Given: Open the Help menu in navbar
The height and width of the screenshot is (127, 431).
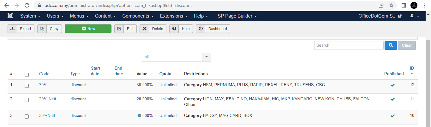Looking at the screenshot, I should click(201, 16).
